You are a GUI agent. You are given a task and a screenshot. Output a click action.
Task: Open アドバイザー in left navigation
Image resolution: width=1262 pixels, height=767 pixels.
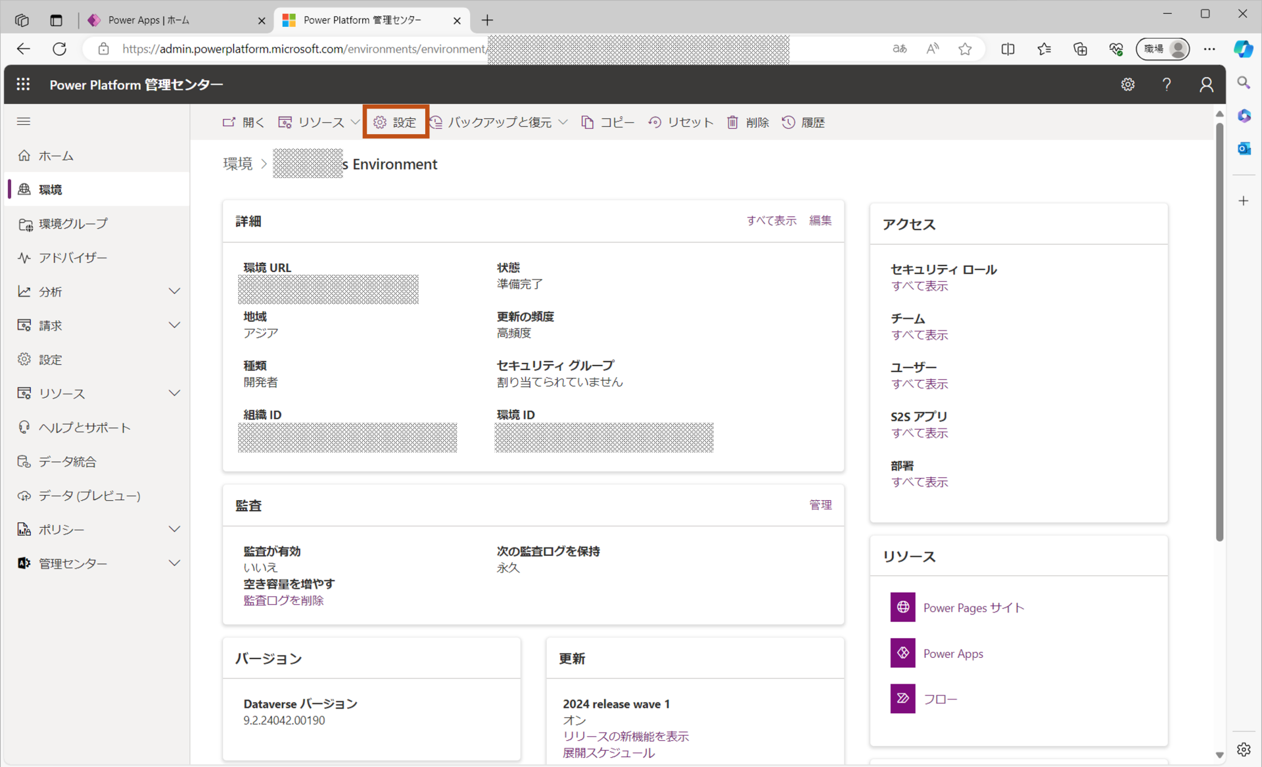97,258
